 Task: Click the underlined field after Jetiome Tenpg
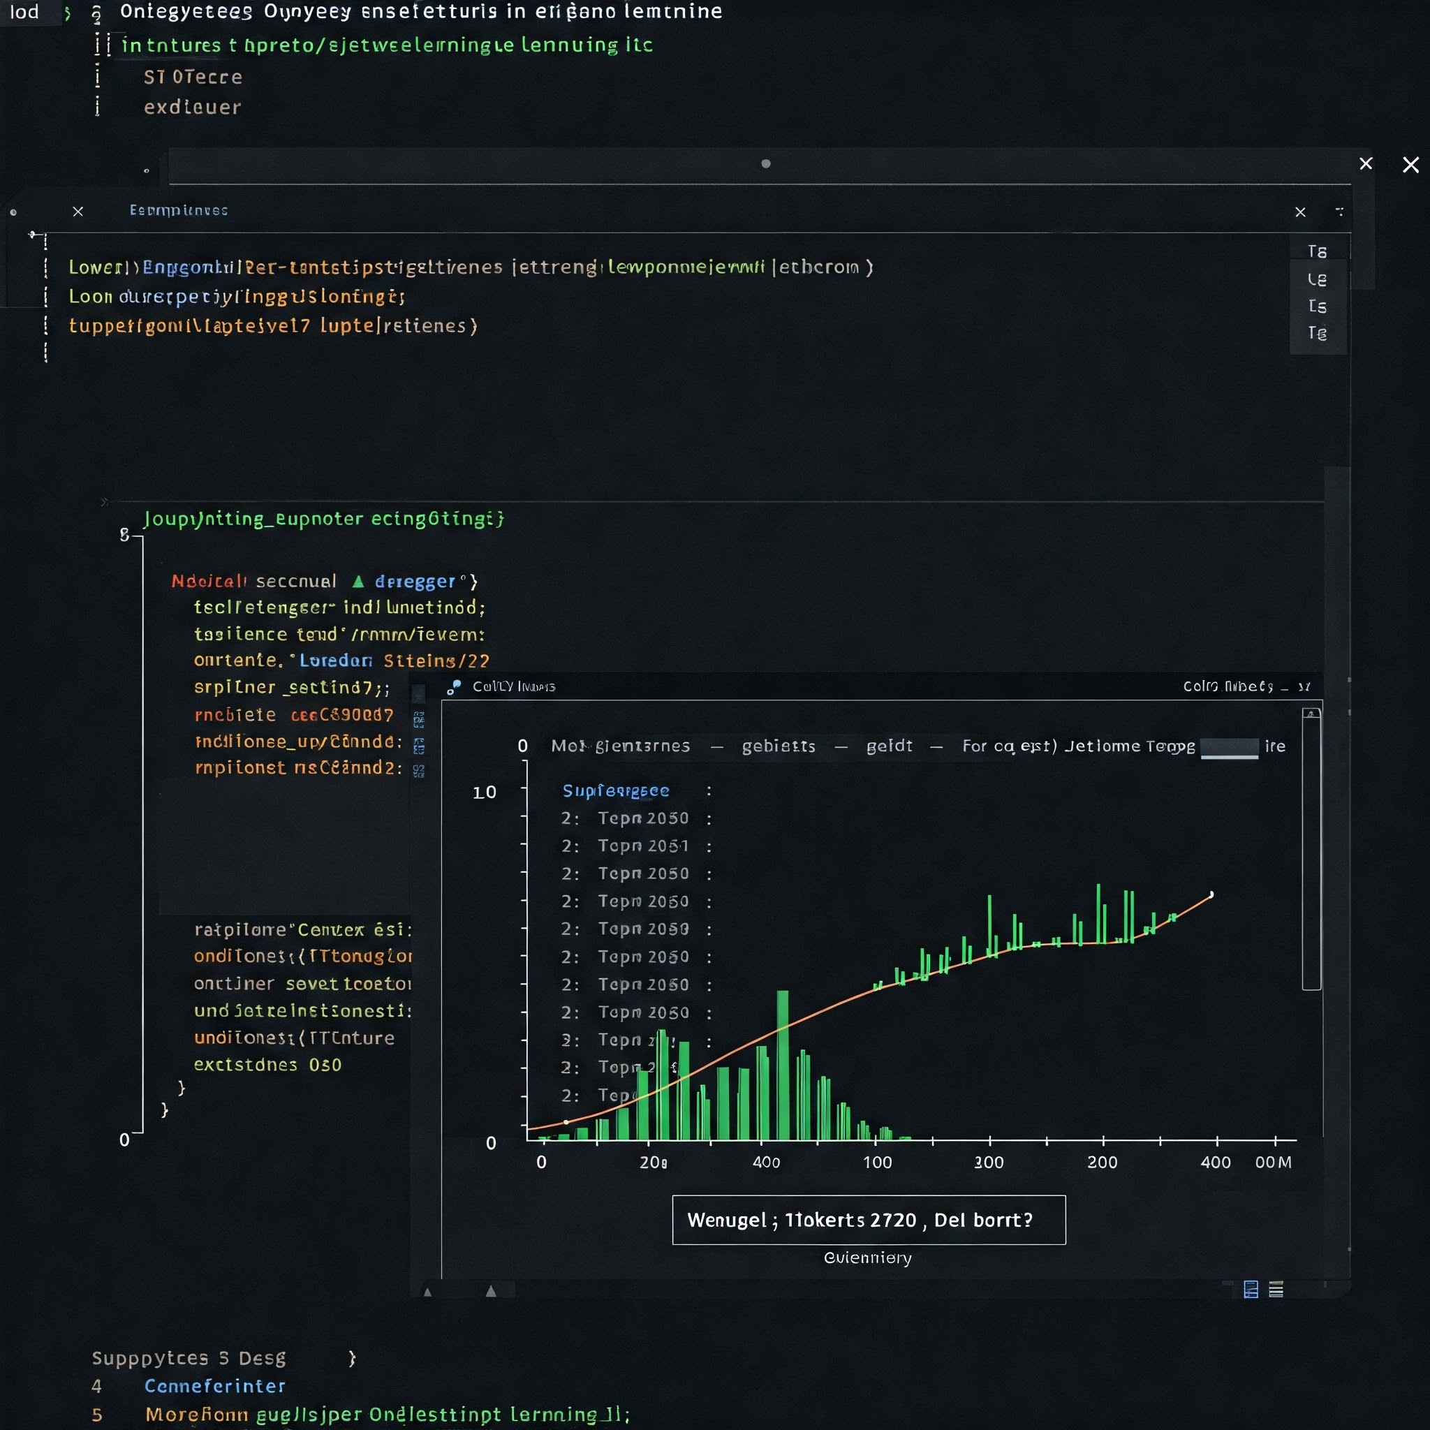(1229, 748)
